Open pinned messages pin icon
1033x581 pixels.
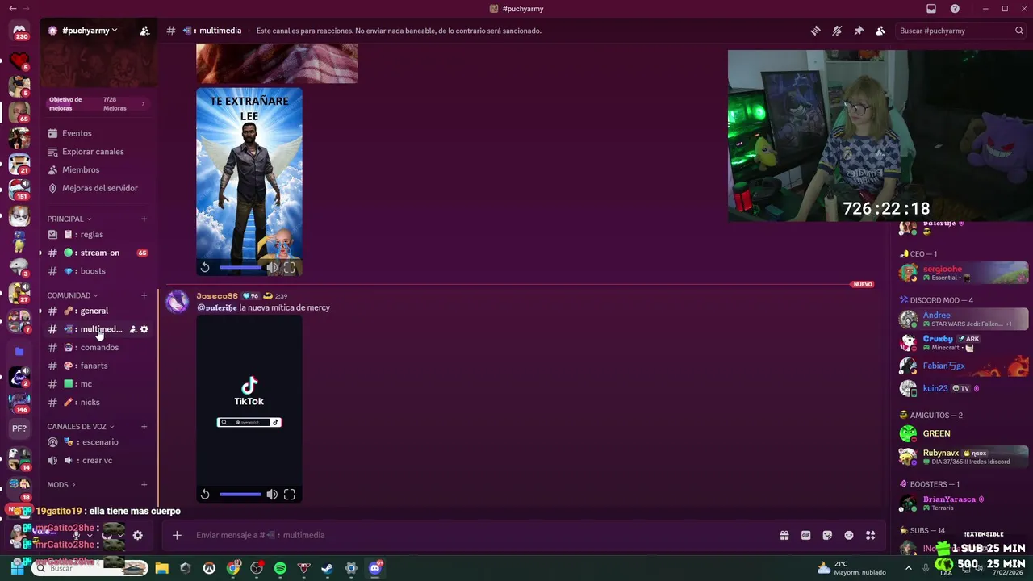pyautogui.click(x=859, y=31)
